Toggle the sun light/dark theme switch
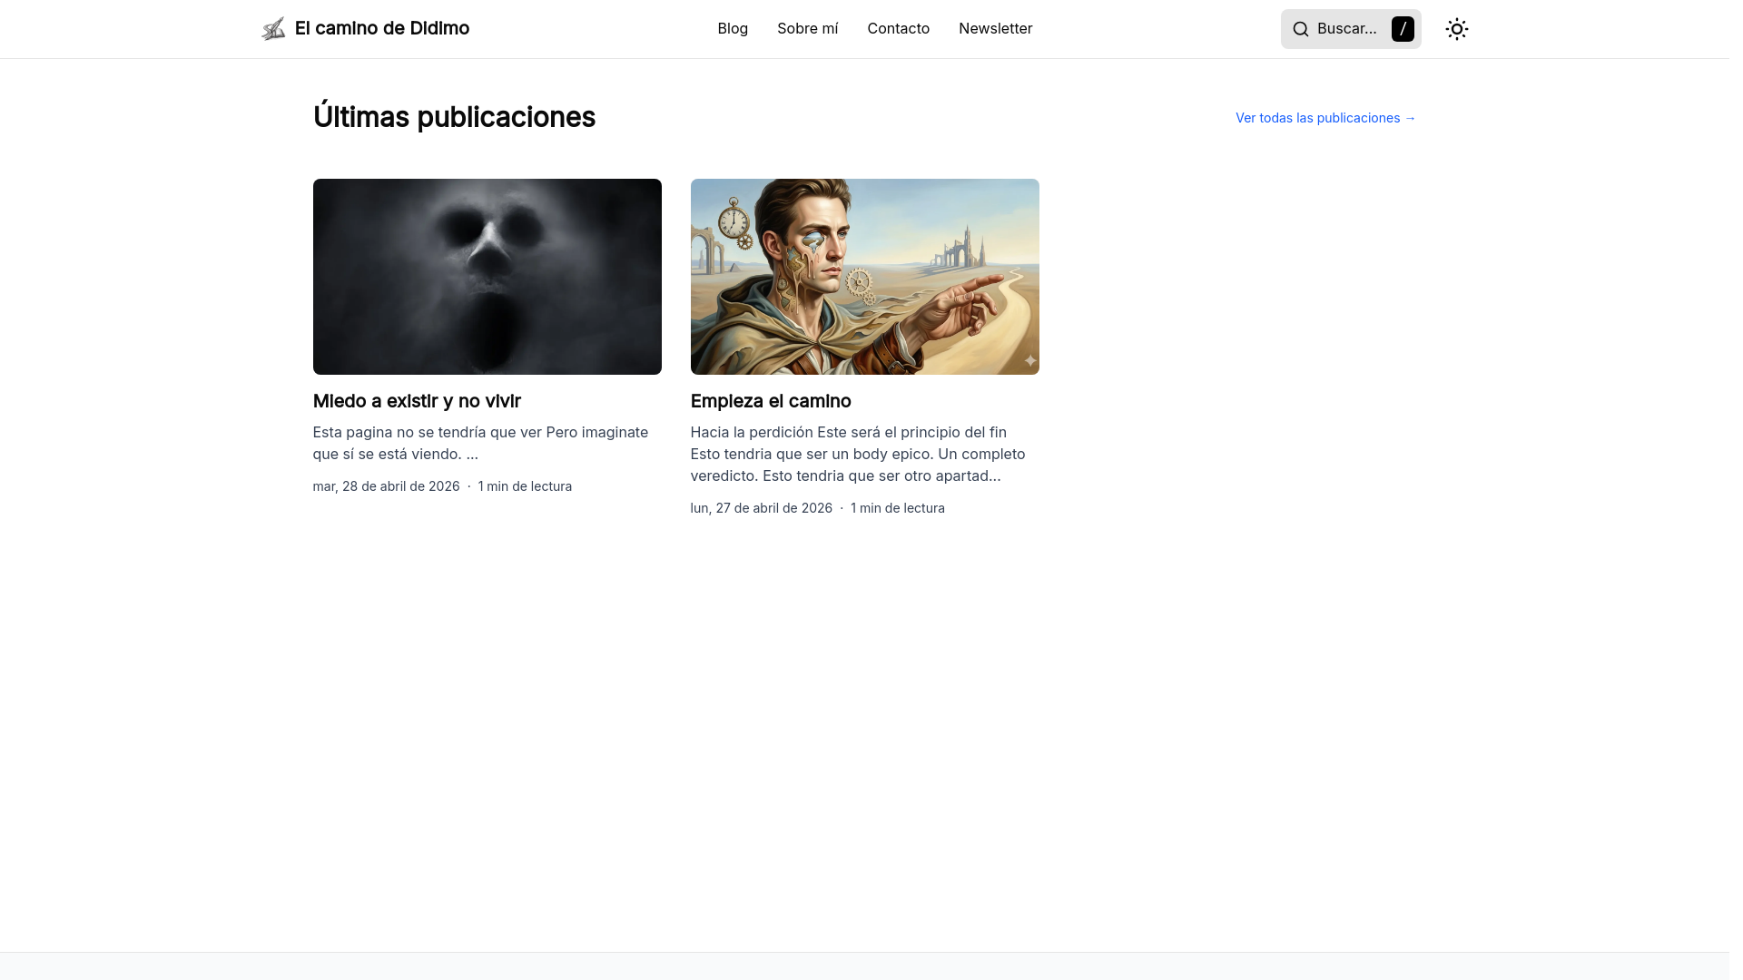The width and height of the screenshot is (1743, 980). (x=1457, y=29)
